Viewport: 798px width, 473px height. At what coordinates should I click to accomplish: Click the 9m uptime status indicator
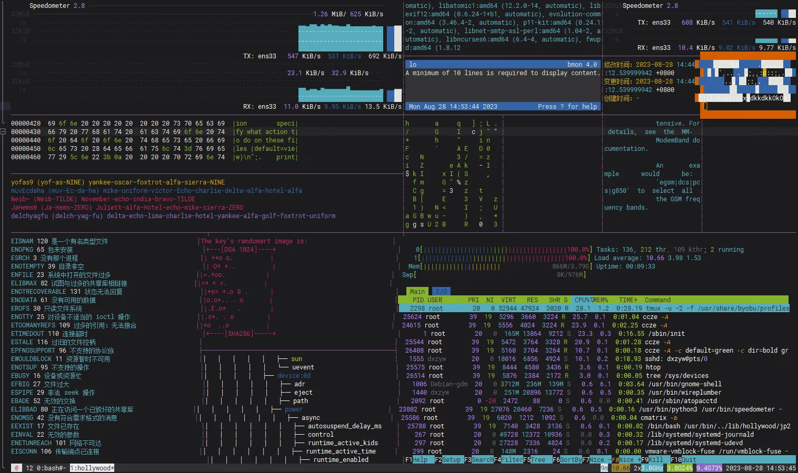[x=604, y=468]
